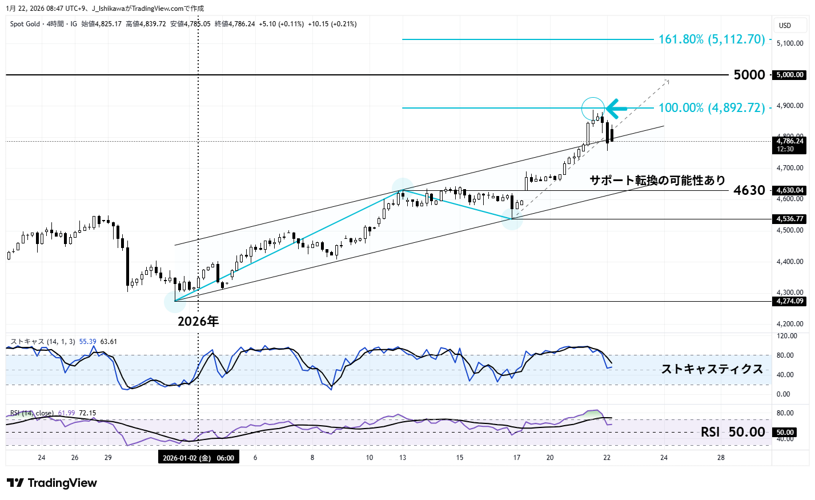Select the hollow cyan circle around the peak candle
815x500 pixels.
593,109
